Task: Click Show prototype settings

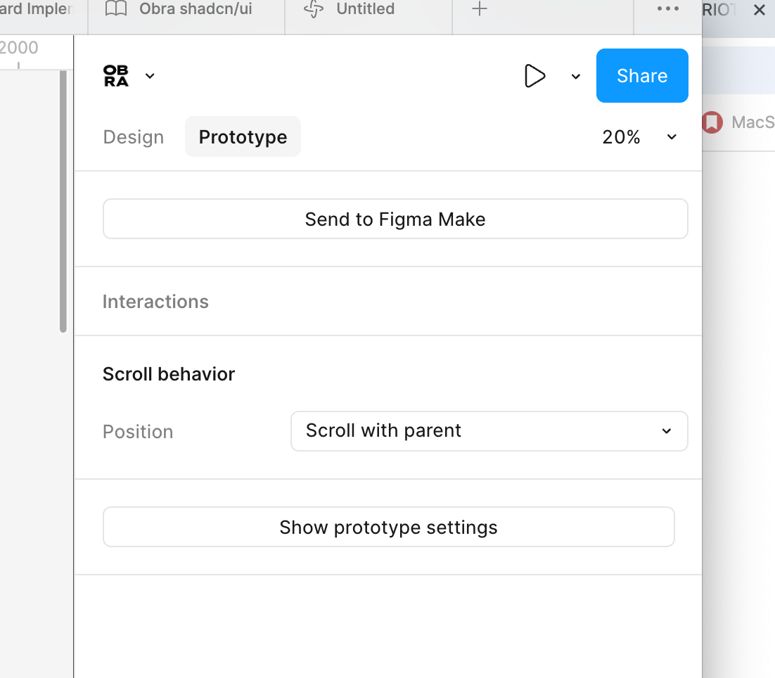Action: coord(388,527)
